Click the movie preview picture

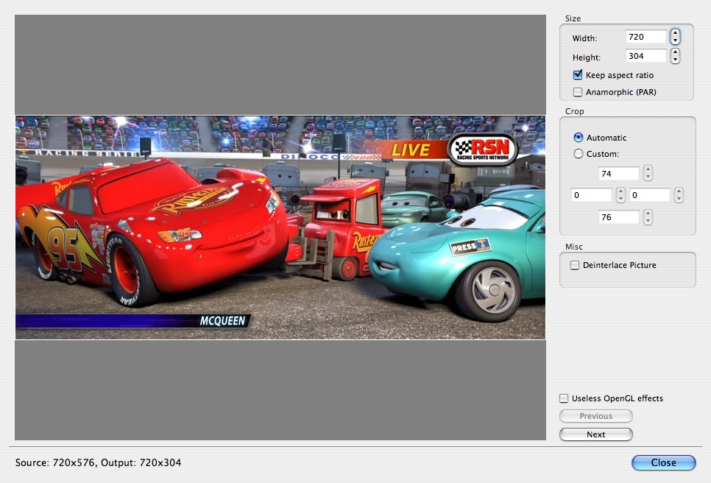pyautogui.click(x=280, y=228)
